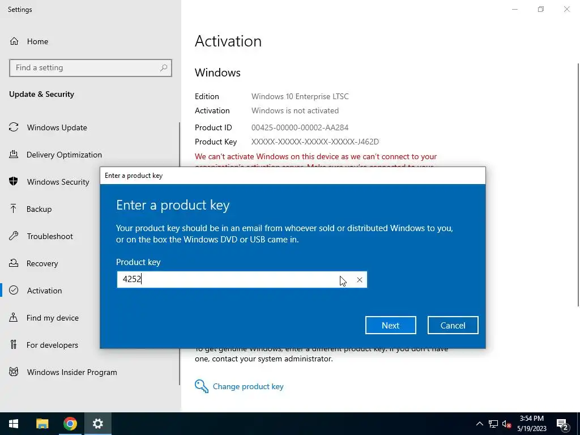This screenshot has height=435, width=580.
Task: Launch Google Chrome from the taskbar
Action: pos(70,424)
